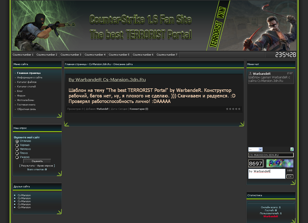Click the Онлайн всего: 1 statistic
The height and width of the screenshot is (223, 308).
tap(271, 207)
